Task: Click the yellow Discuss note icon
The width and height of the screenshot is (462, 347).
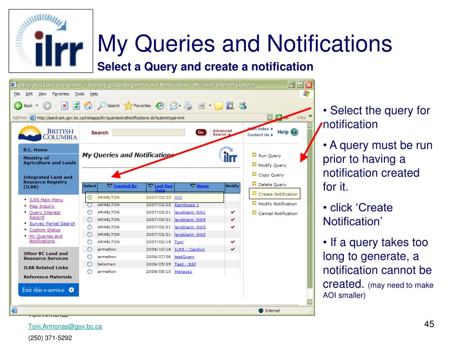Action: coord(219,106)
